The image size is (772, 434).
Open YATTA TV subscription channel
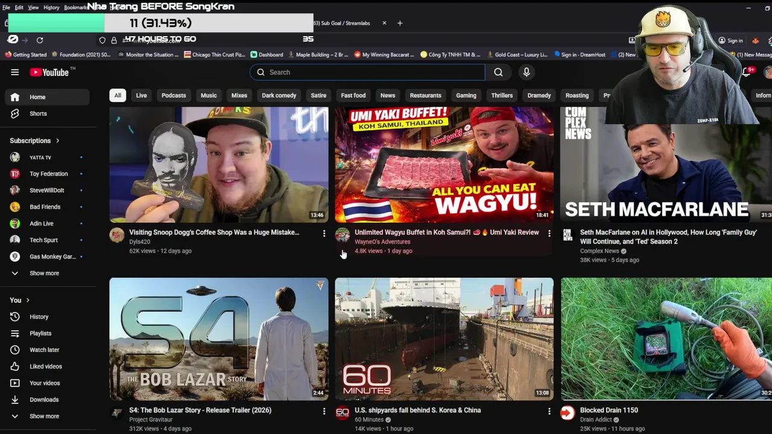point(47,157)
